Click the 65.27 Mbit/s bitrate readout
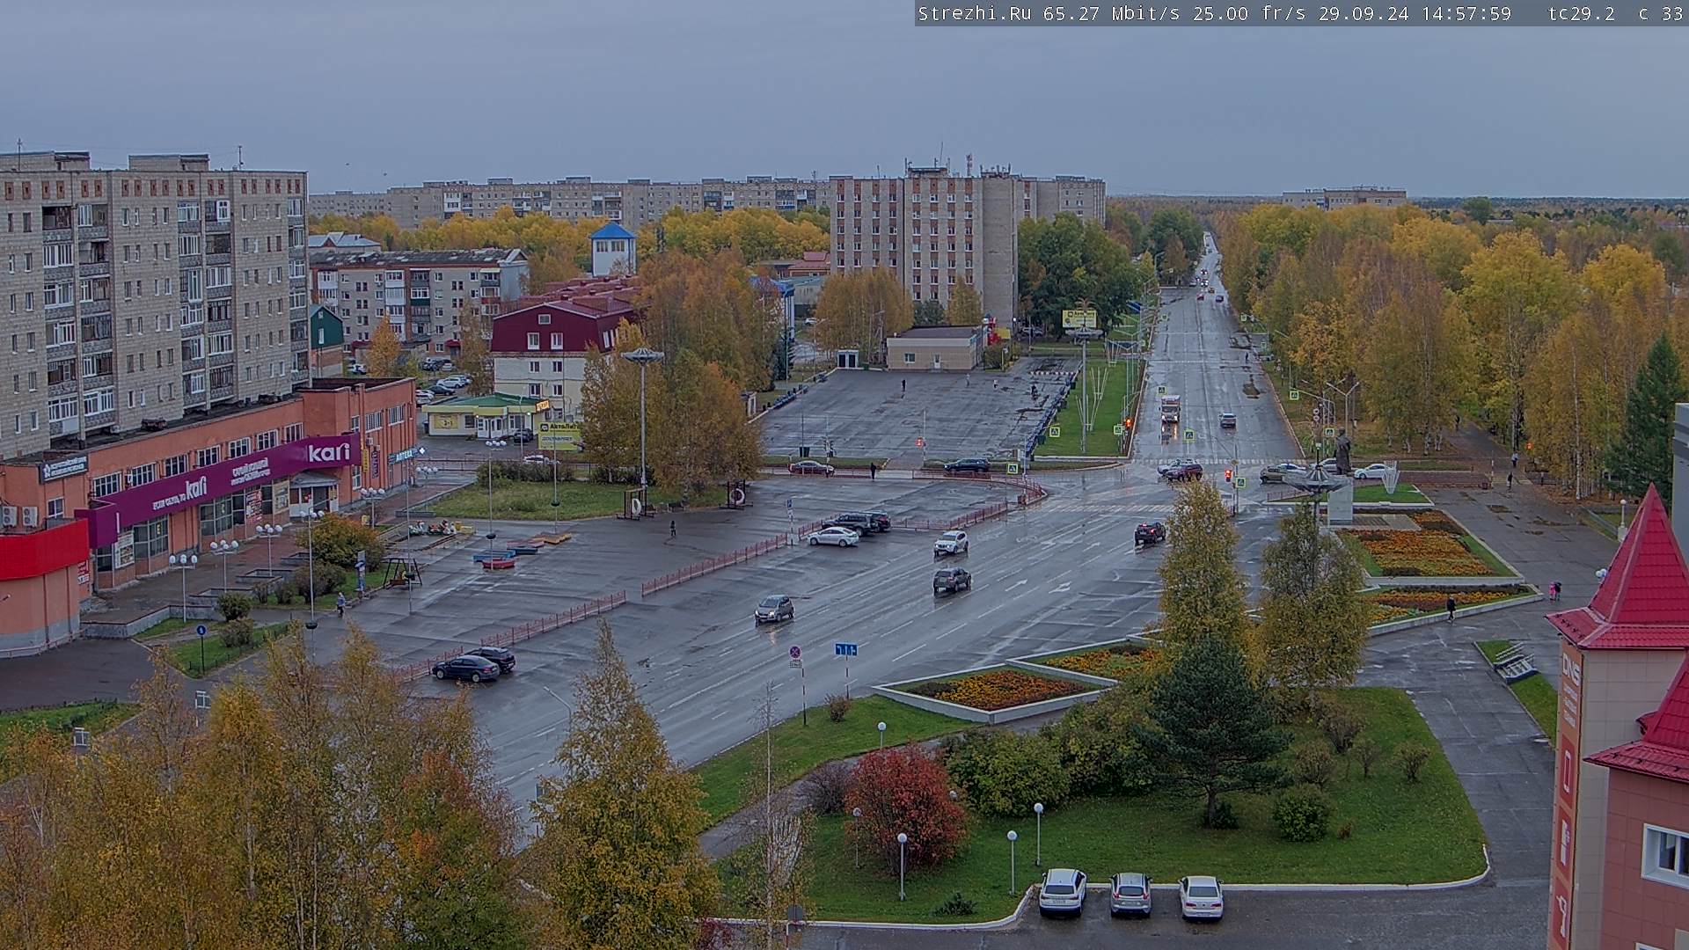Screen dimensions: 1689x950 click(x=1111, y=13)
